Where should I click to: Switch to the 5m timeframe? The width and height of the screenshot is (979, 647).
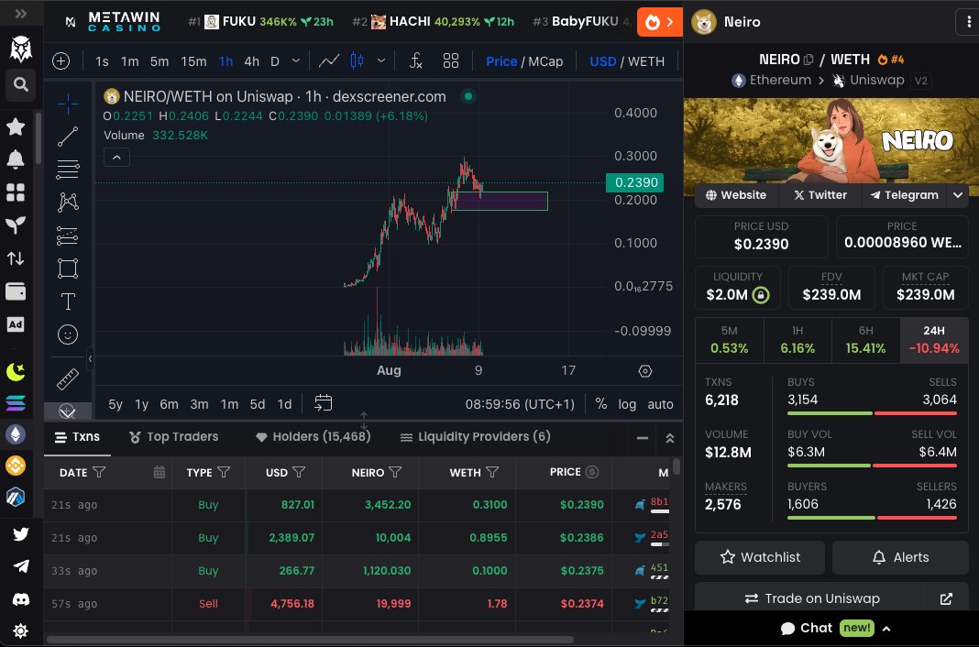click(159, 61)
